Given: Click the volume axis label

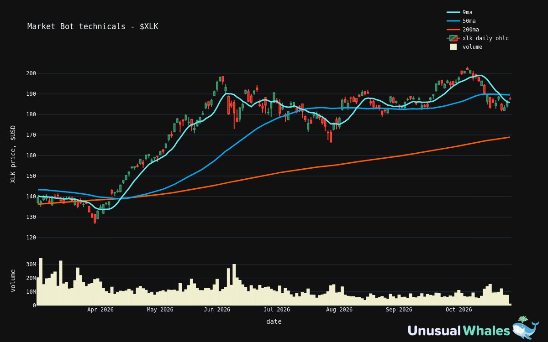Looking at the screenshot, I should pos(13,280).
